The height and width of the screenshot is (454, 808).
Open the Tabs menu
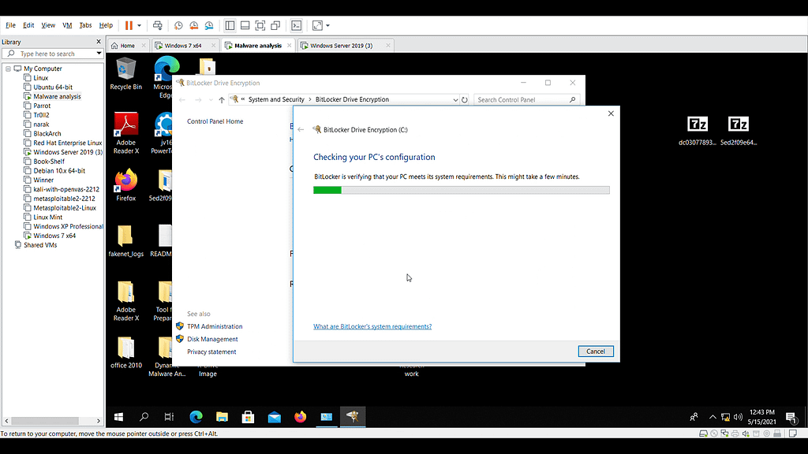tap(85, 25)
